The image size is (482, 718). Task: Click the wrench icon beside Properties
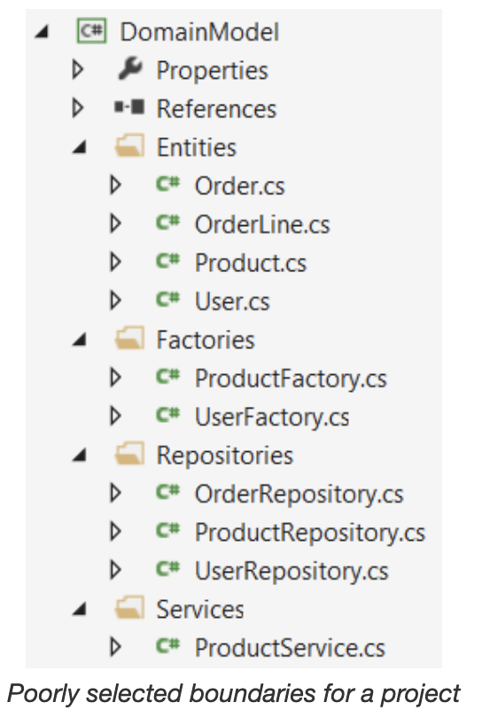click(x=130, y=69)
